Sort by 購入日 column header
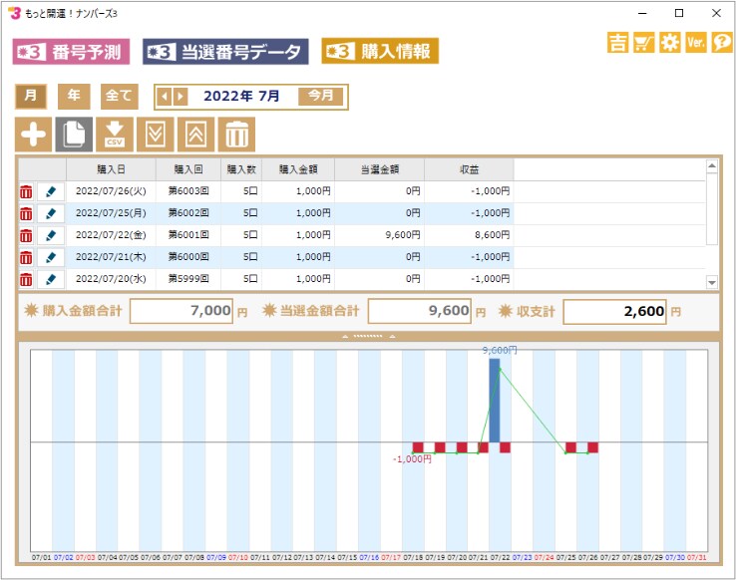Viewport: 736px width, 580px height. coord(111,169)
